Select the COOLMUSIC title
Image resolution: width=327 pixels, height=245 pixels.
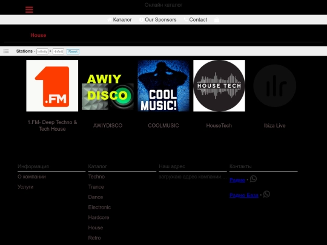pos(163,125)
